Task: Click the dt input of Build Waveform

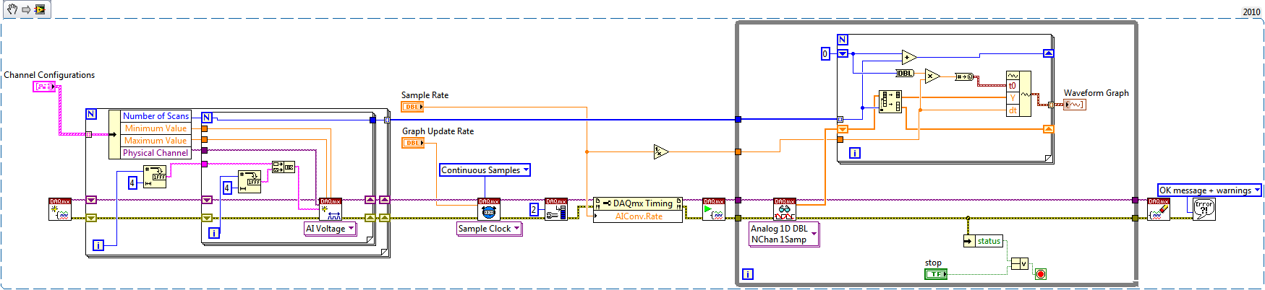Action: pos(1013,110)
